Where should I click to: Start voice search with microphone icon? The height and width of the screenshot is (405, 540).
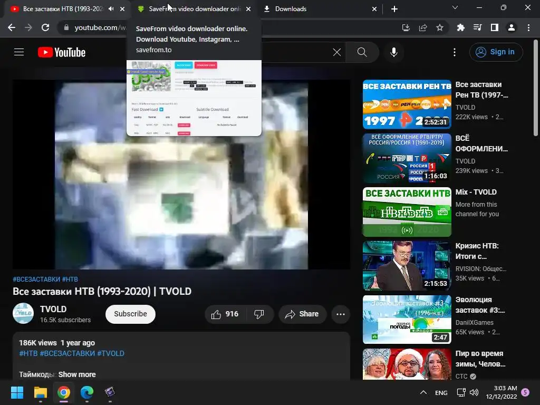[x=393, y=52]
